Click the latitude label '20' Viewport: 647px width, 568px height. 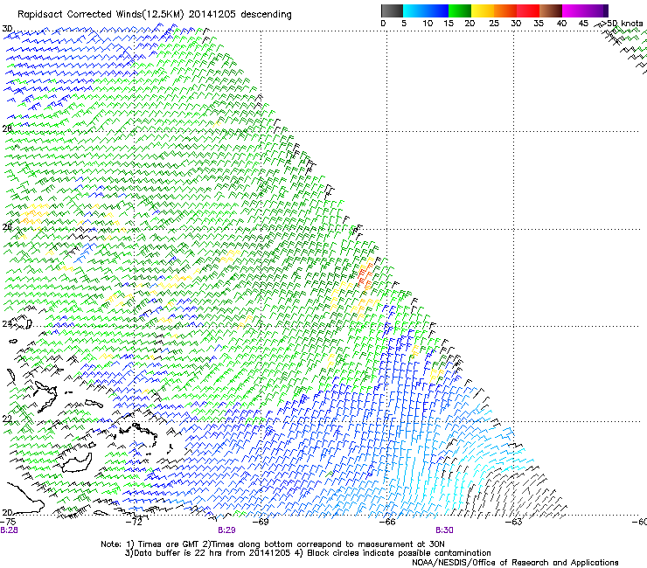coord(7,512)
